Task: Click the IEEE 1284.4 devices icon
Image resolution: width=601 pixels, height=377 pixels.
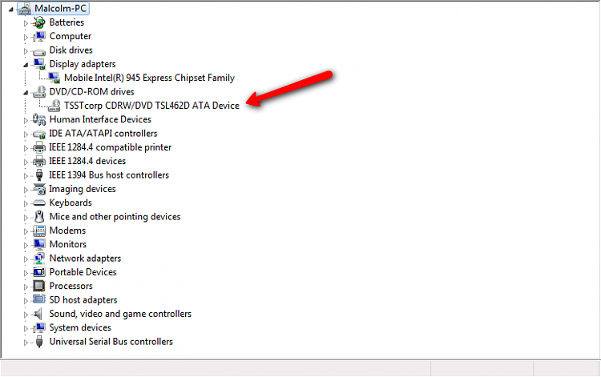Action: tap(38, 161)
